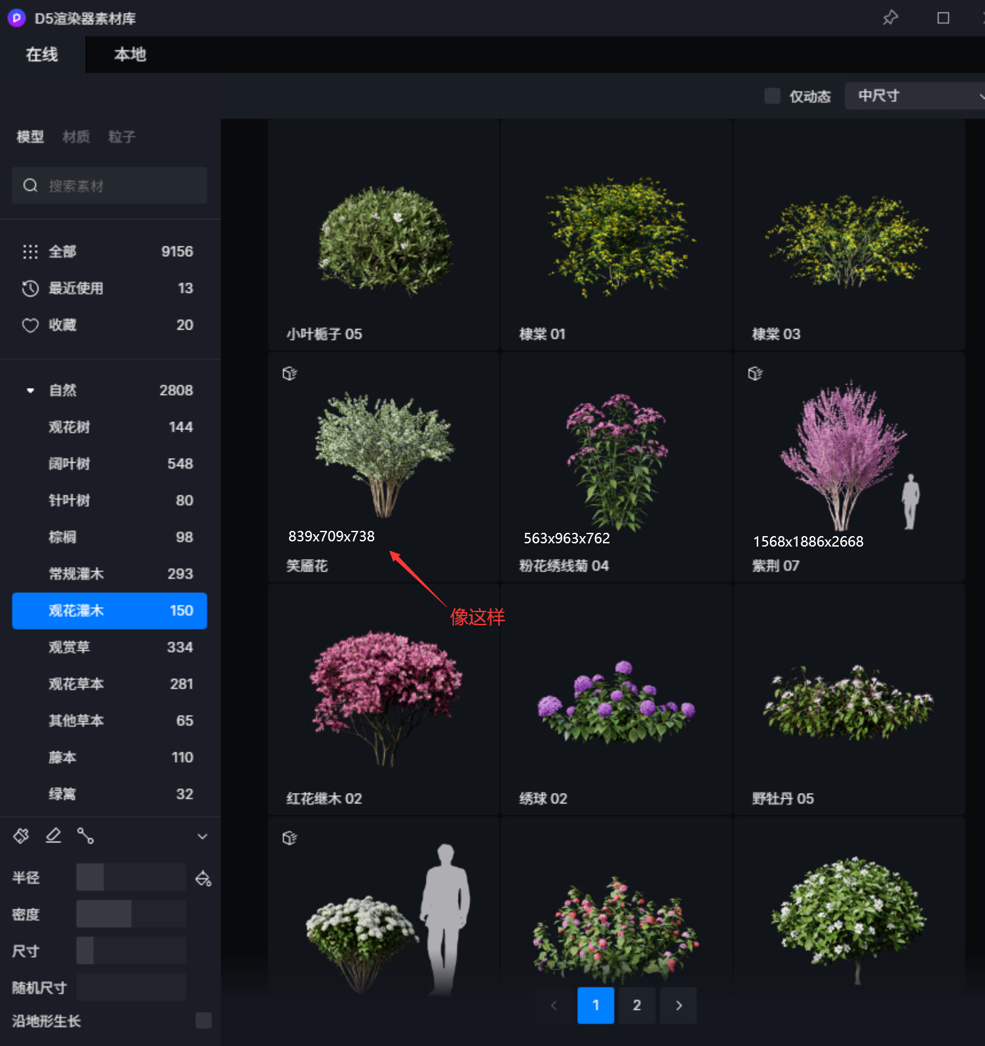Viewport: 985px width, 1046px height.
Task: Select the 常规灌木 subcategory
Action: 109,574
